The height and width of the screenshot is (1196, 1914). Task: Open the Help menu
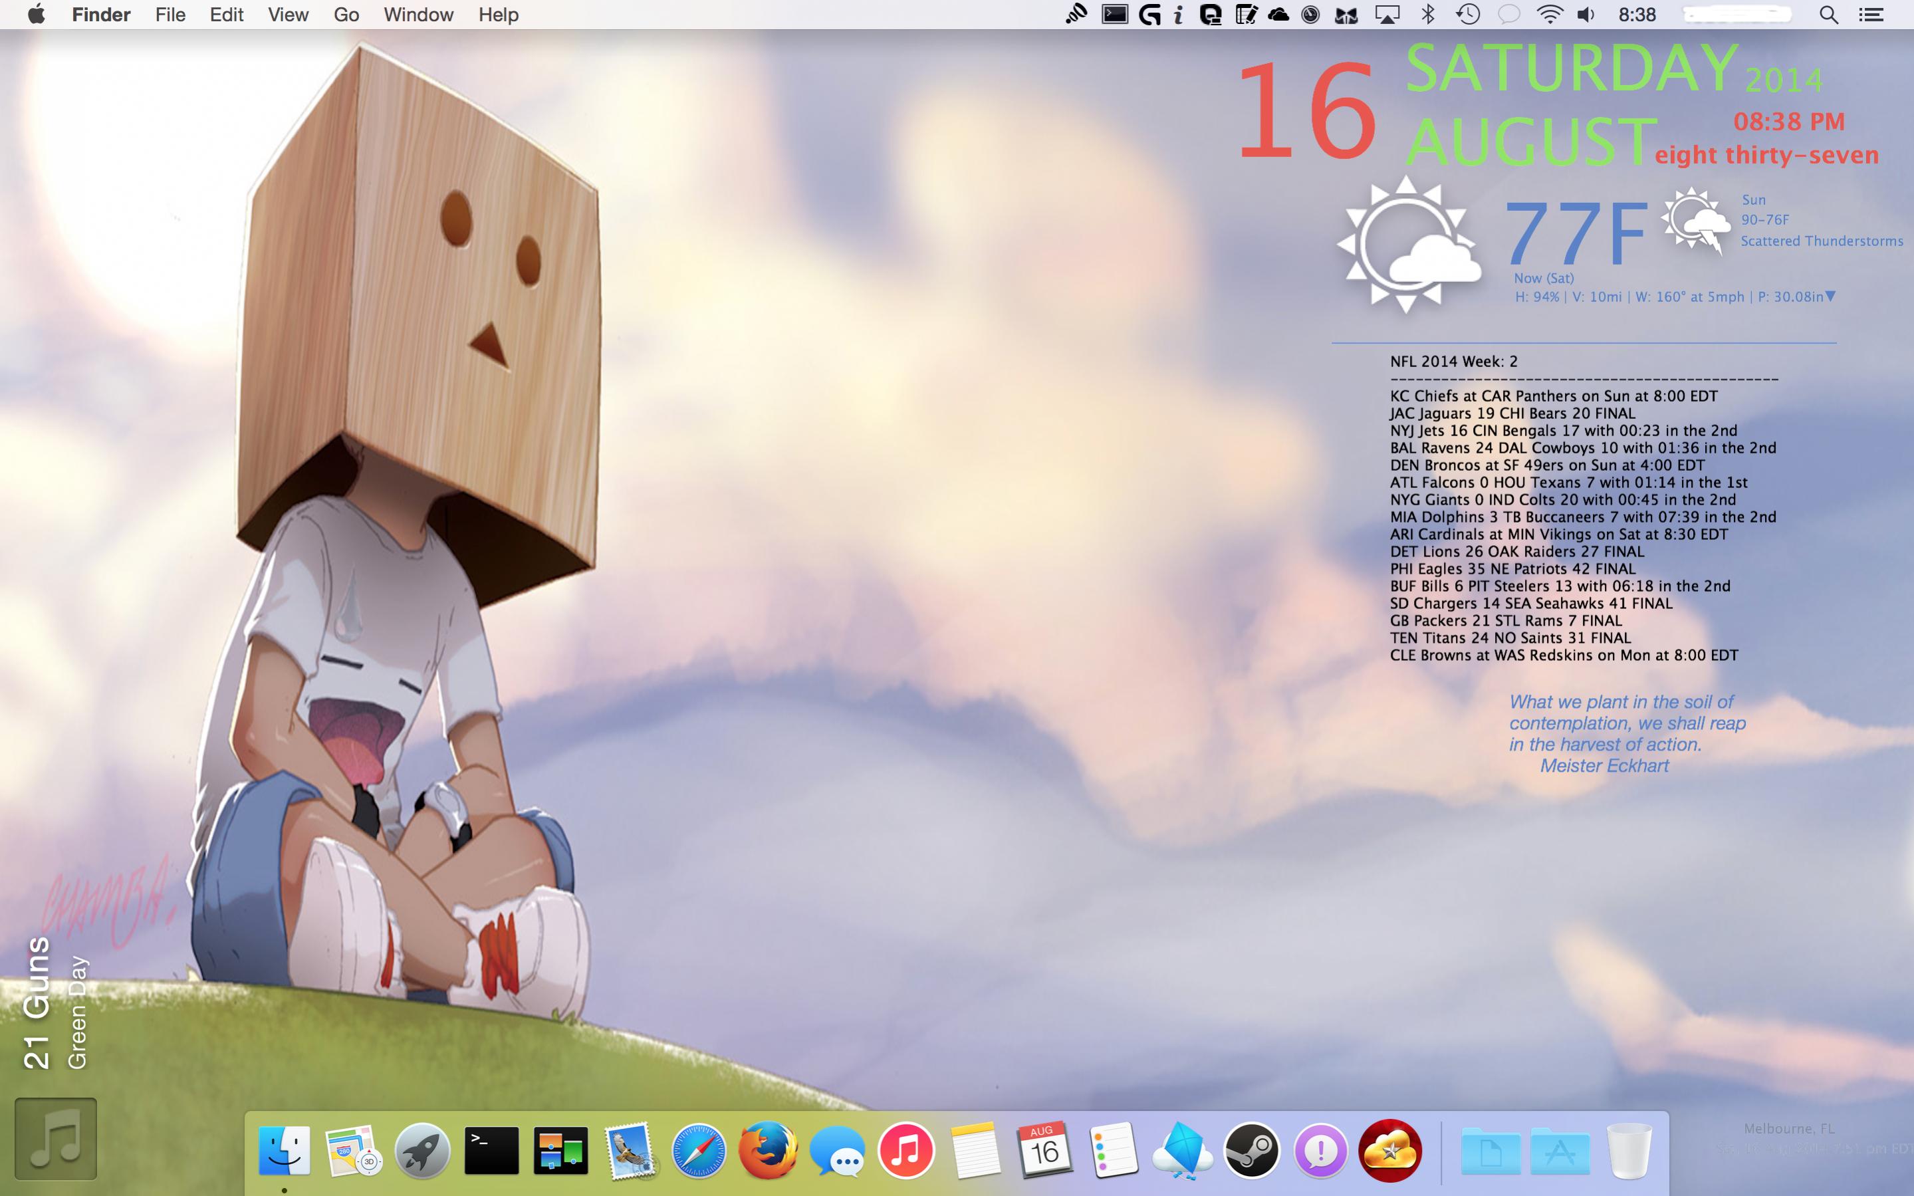pos(498,14)
